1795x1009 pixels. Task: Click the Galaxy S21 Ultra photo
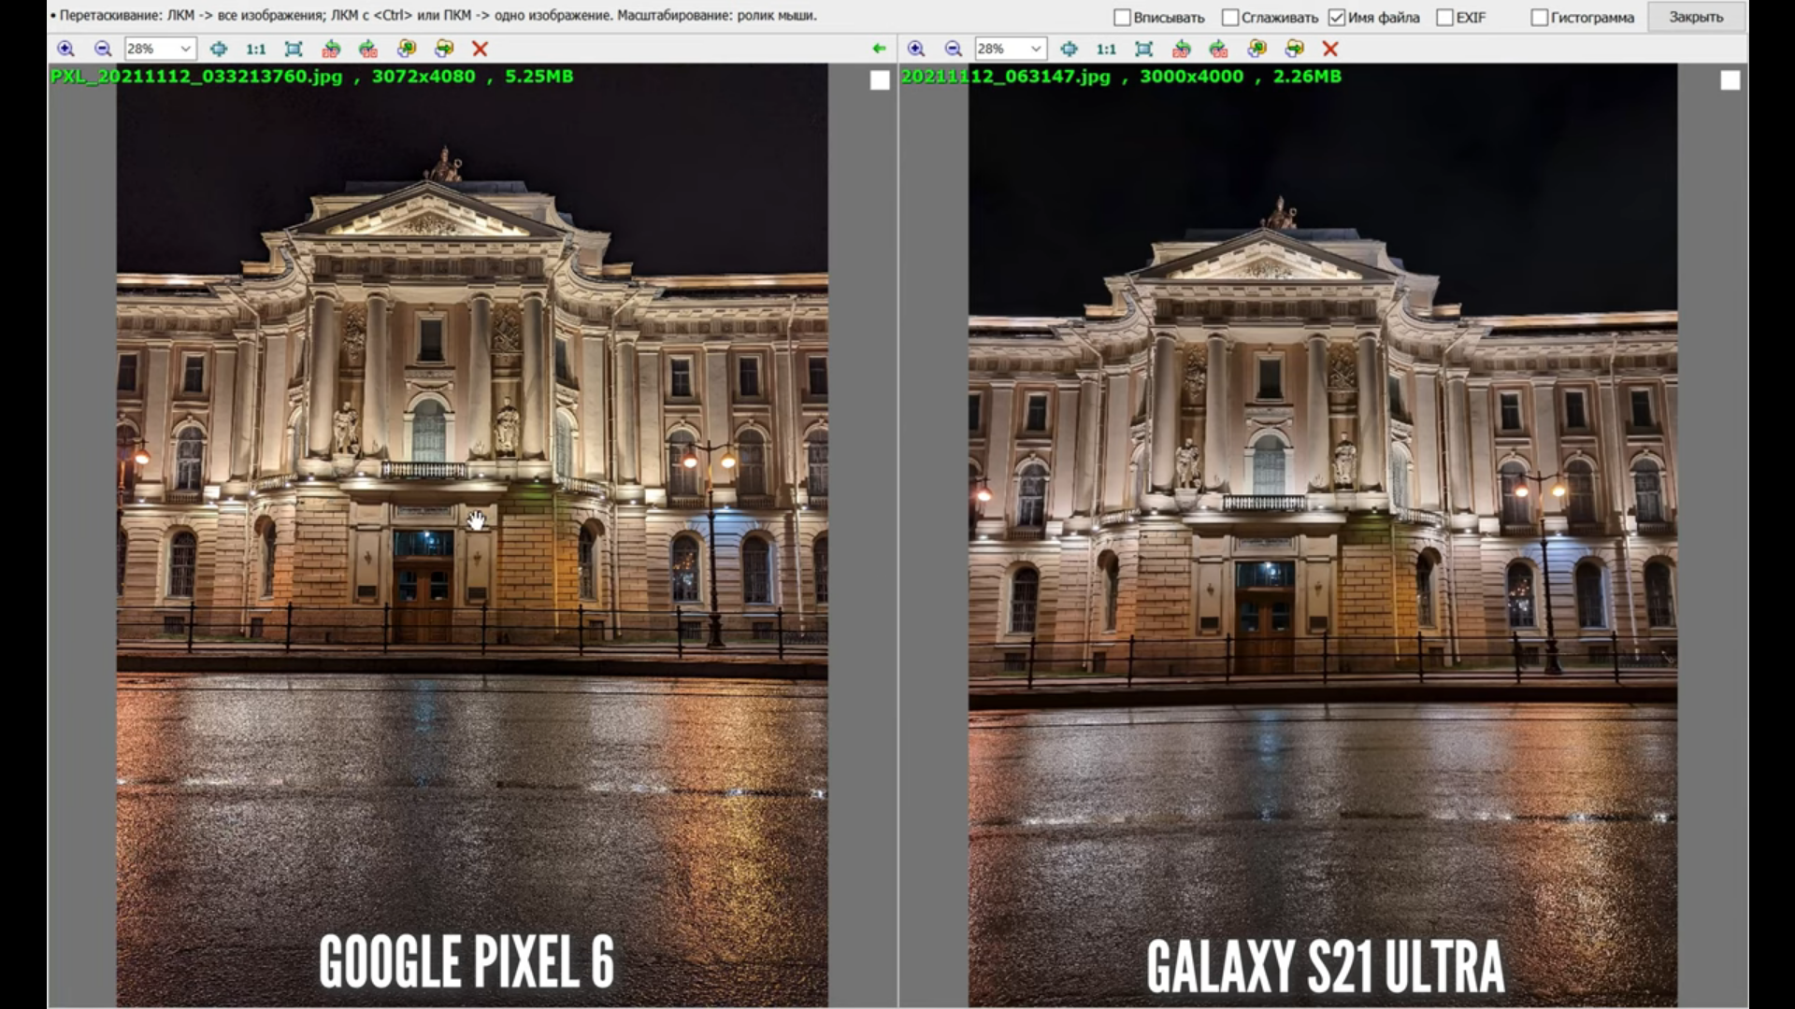[1323, 535]
